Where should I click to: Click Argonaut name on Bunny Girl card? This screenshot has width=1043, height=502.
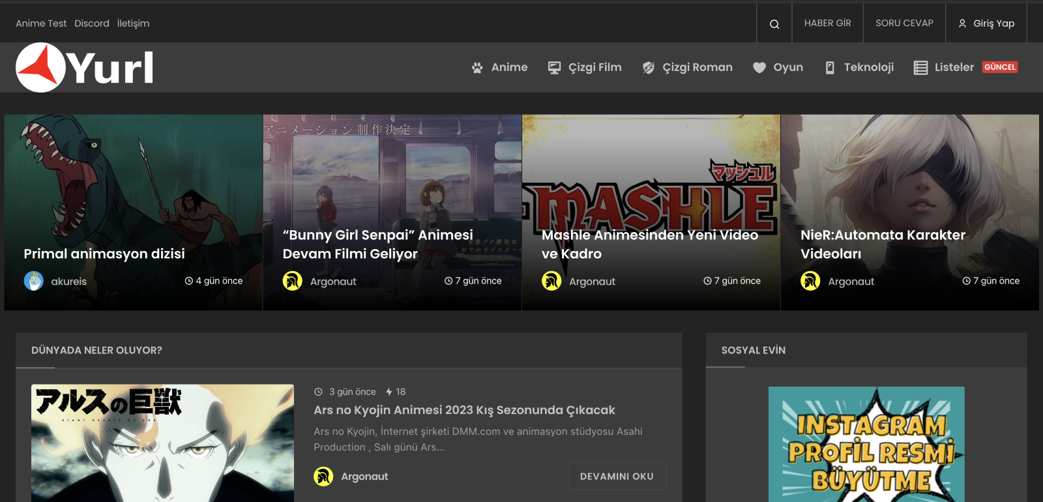(x=333, y=282)
